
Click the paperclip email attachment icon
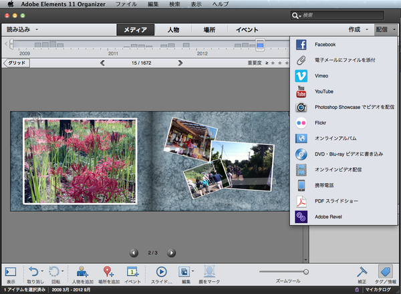click(301, 60)
